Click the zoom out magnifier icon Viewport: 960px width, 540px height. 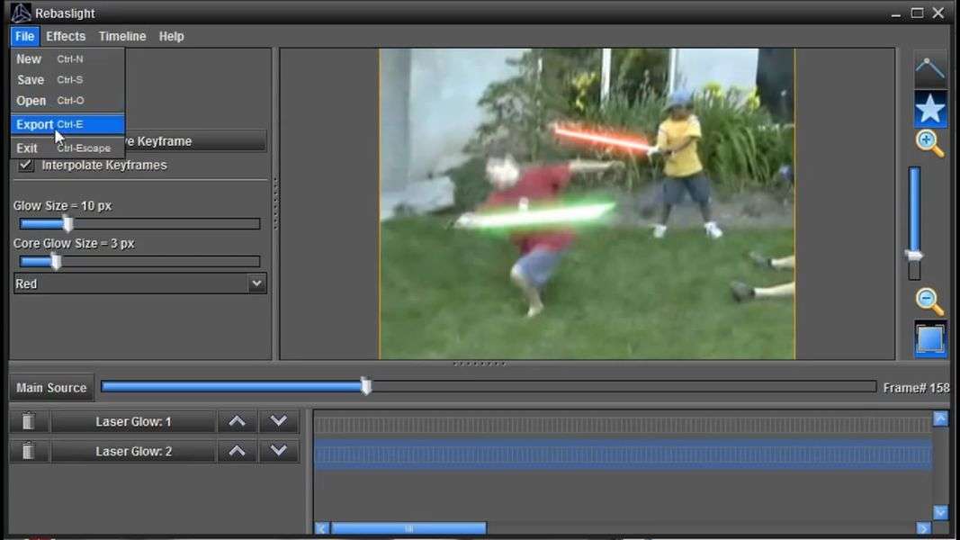929,301
